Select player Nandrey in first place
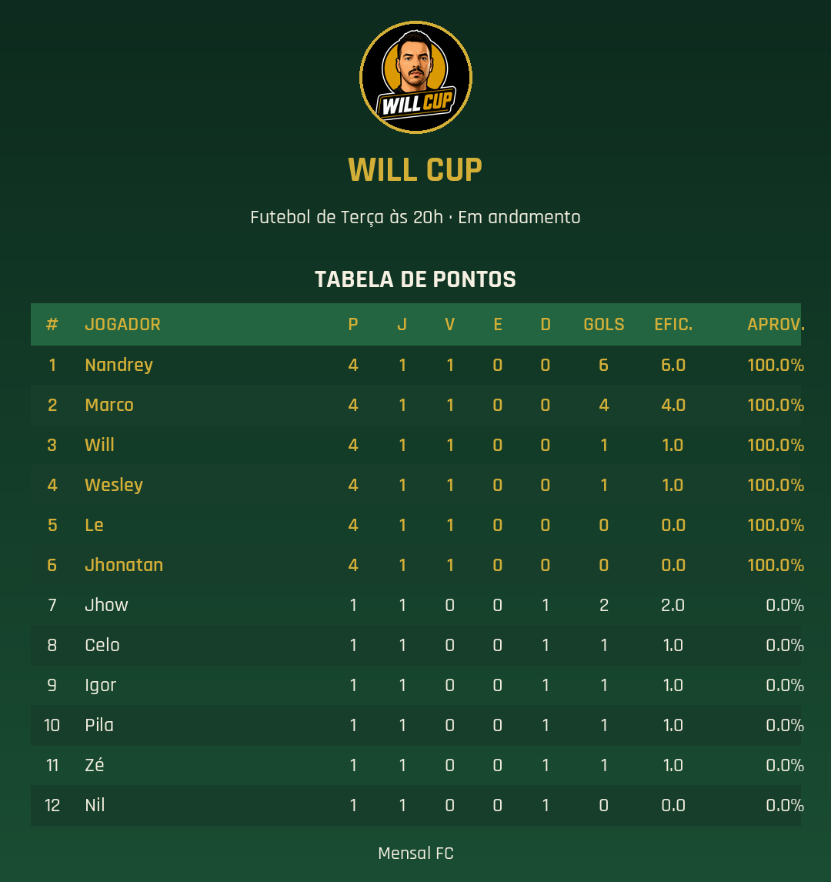The height and width of the screenshot is (882, 831). [x=118, y=365]
